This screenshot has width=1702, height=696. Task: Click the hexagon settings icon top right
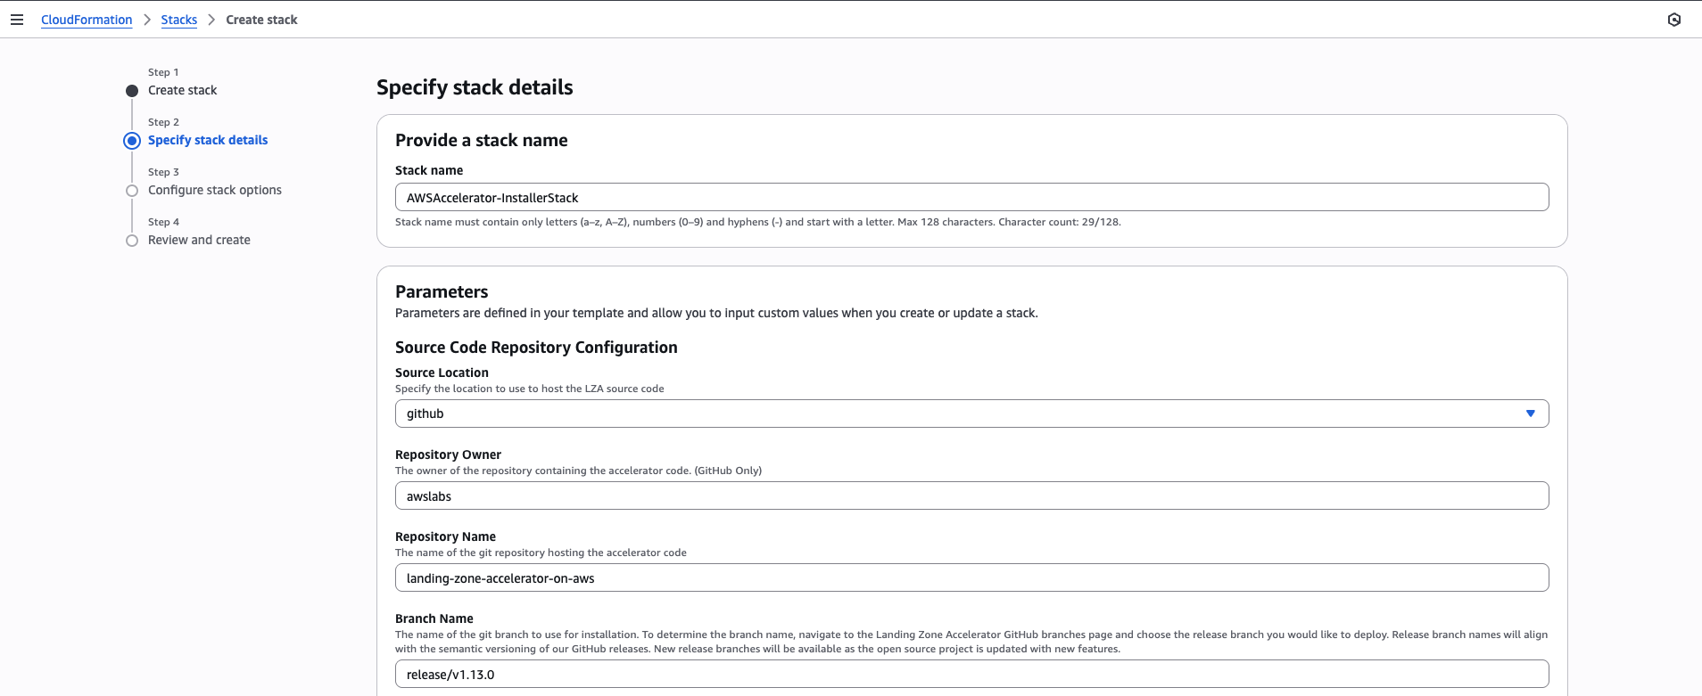click(1674, 20)
